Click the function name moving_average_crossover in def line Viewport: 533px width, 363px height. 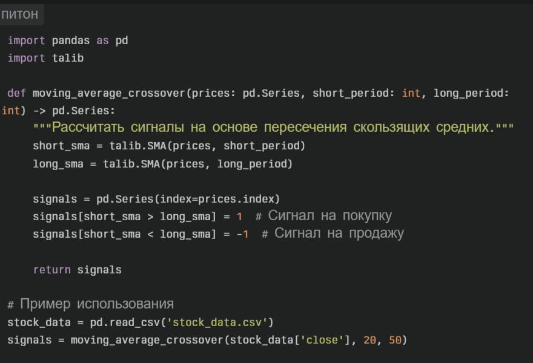pyautogui.click(x=109, y=93)
